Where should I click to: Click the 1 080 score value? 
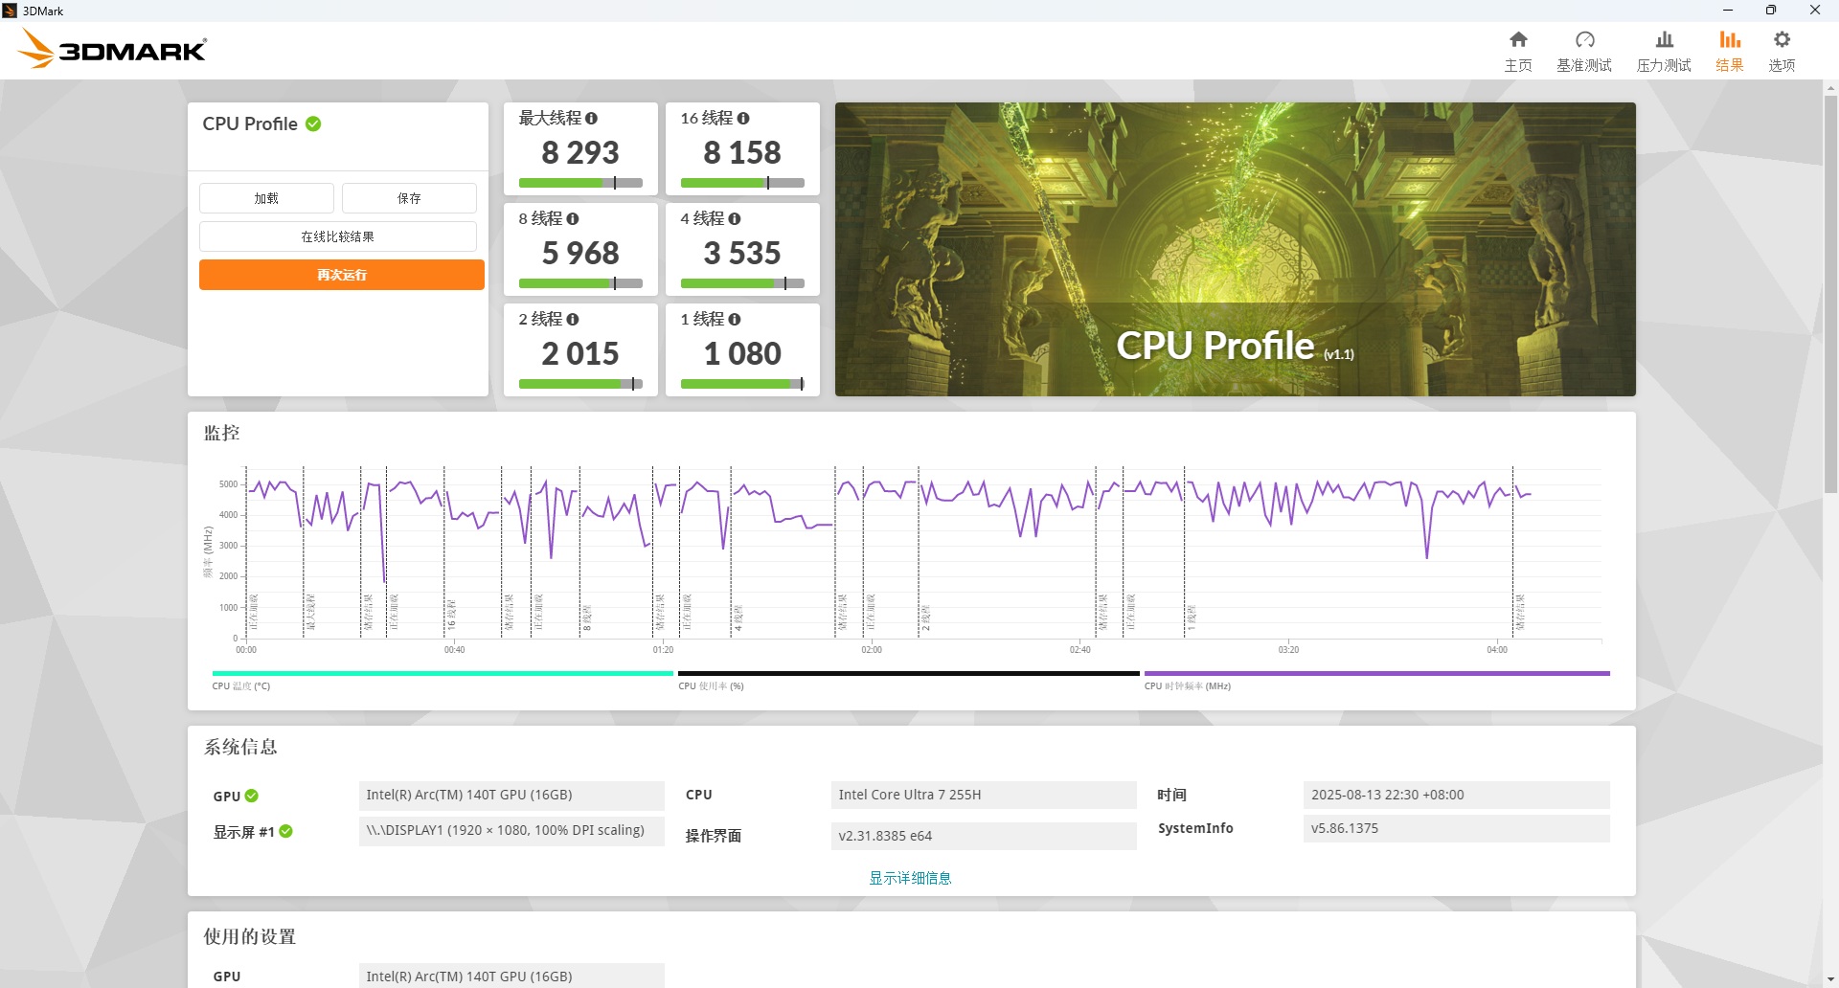[742, 353]
